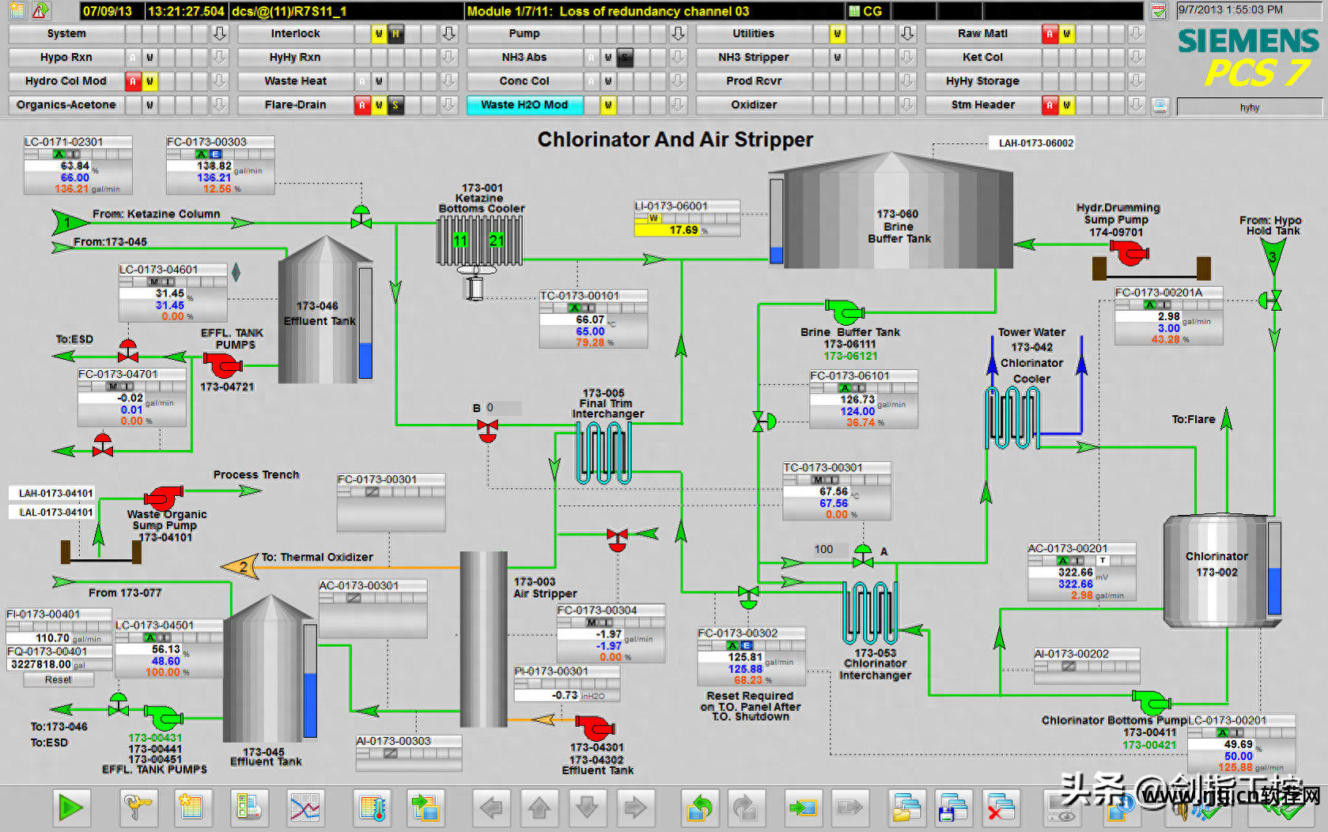Viewport: 1328px width, 832px height.
Task: Select the red Hydr.Drumming Sump Pump symbol
Action: [1129, 252]
